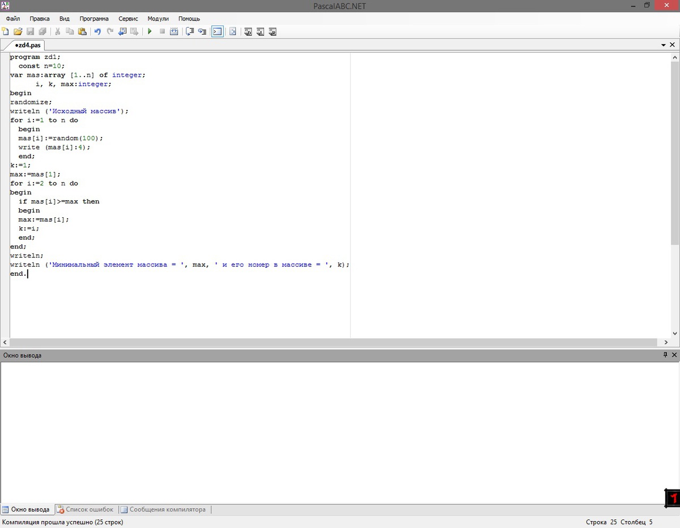The image size is (680, 528).
Task: Paste from clipboard using toolbar icon
Action: coord(82,32)
